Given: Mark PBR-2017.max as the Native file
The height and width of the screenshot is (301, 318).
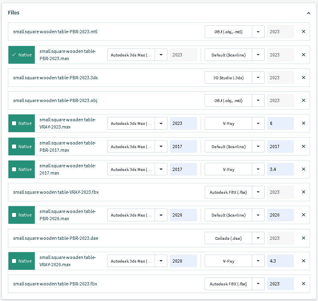Looking at the screenshot, I should [x=14, y=146].
